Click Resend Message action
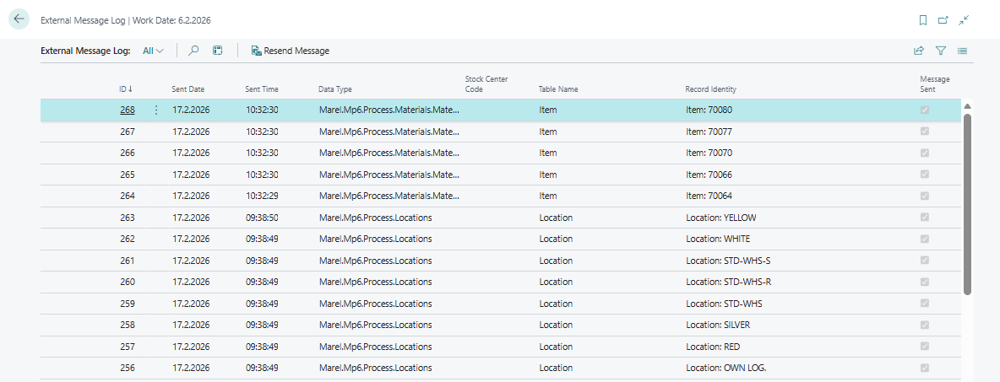Viewport: 1000px width, 382px height. point(290,51)
